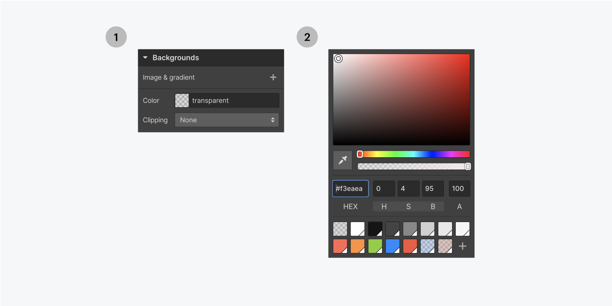Select the black color swatch

375,229
